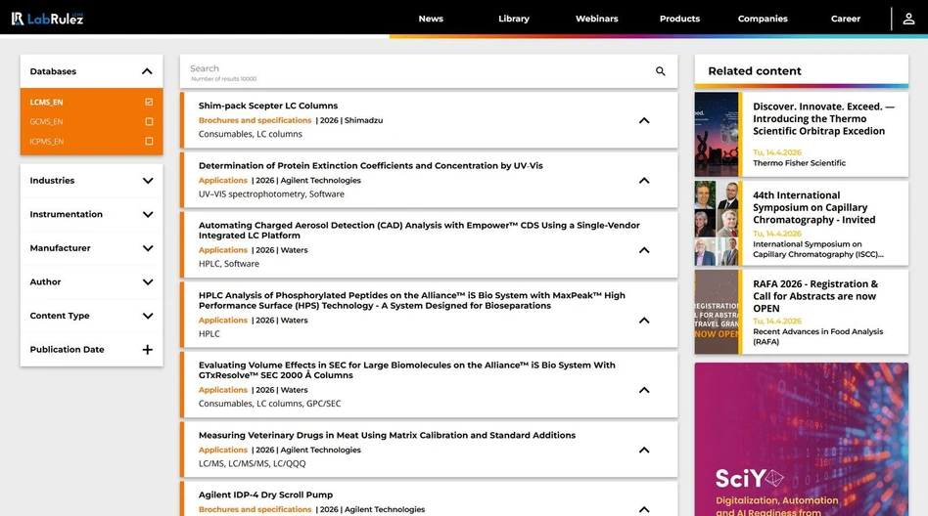Collapse the Volume Effects in SEC entry chevron
This screenshot has height=516, width=928.
click(644, 390)
